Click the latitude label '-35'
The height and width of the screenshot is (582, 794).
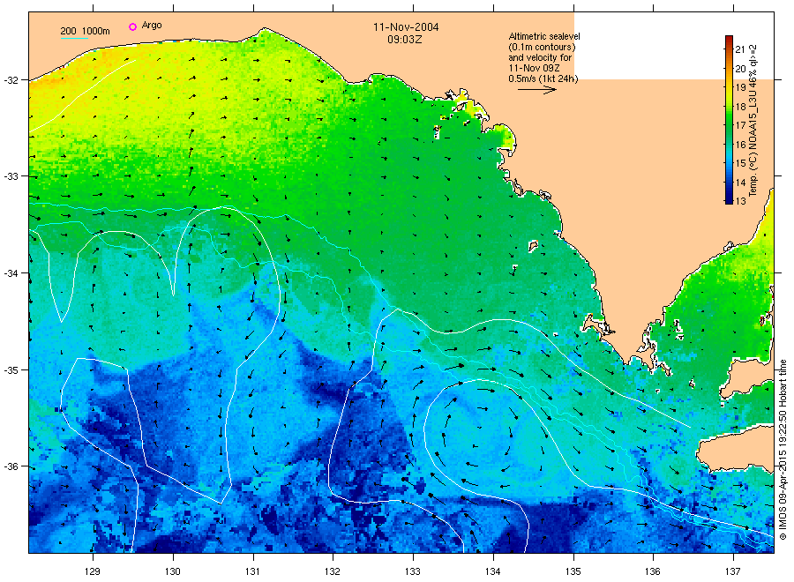click(x=11, y=370)
